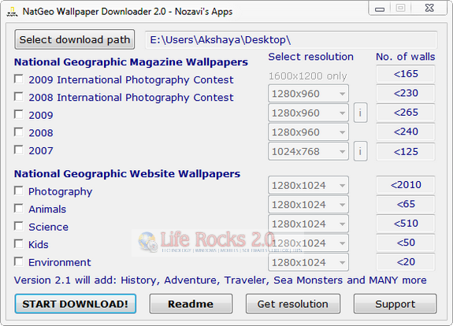The width and height of the screenshot is (453, 326).
Task: Click the 'No. of walls' column header
Action: (x=405, y=57)
